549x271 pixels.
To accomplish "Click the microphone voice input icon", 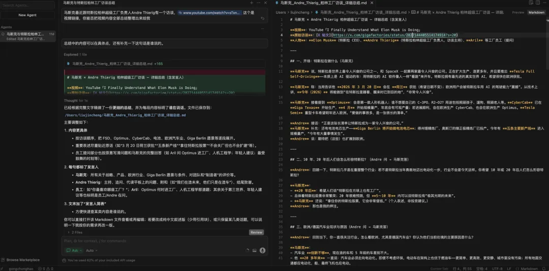I will click(262, 250).
